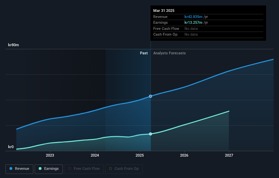Click the Mar 31 2025 tooltip date
Viewport: 279px width, 178px height.
(164, 11)
